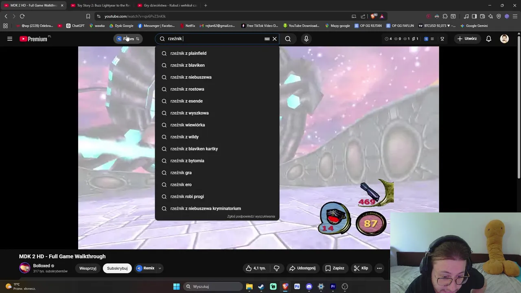Screen dimensions: 521x293
Task: Clear the search box text
Action: 275,39
